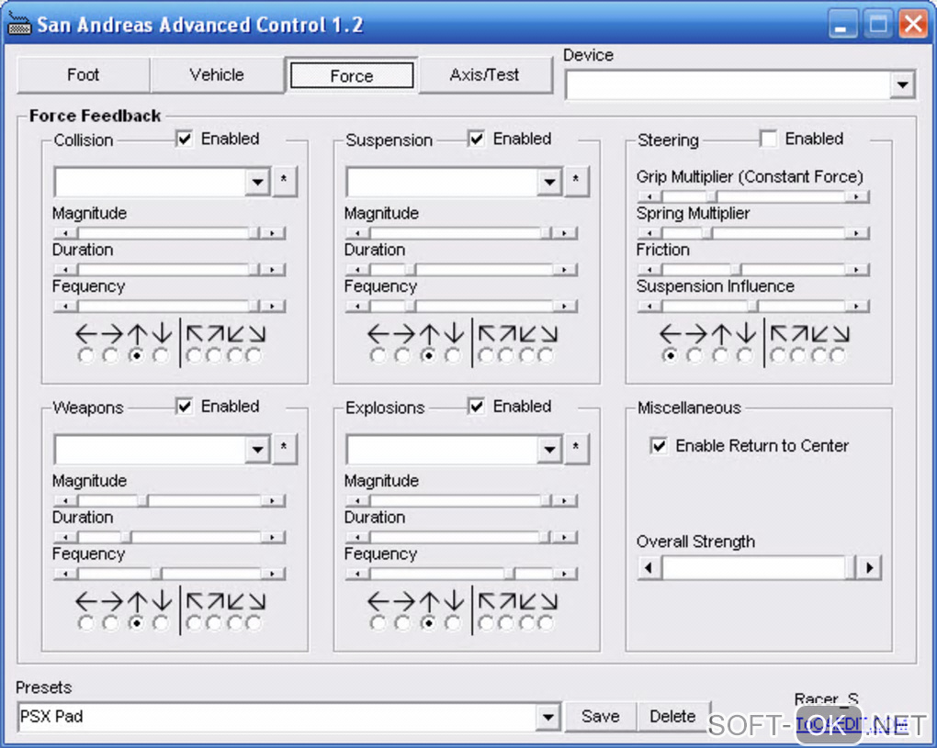Expand the Collision effect dropdown

coord(257,182)
